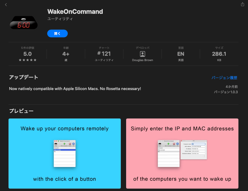Click the ユーティリティ category under the title
Image resolution: width=248 pixels, height=191 pixels.
(x=60, y=19)
